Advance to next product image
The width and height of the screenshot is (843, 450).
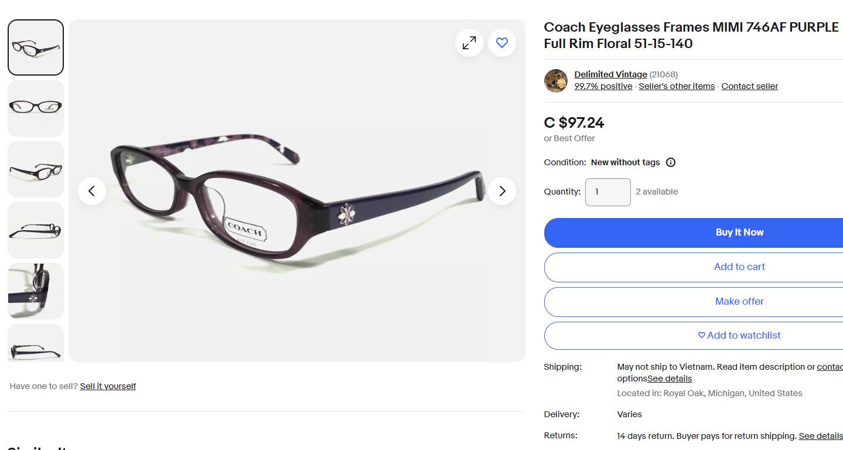coord(502,191)
